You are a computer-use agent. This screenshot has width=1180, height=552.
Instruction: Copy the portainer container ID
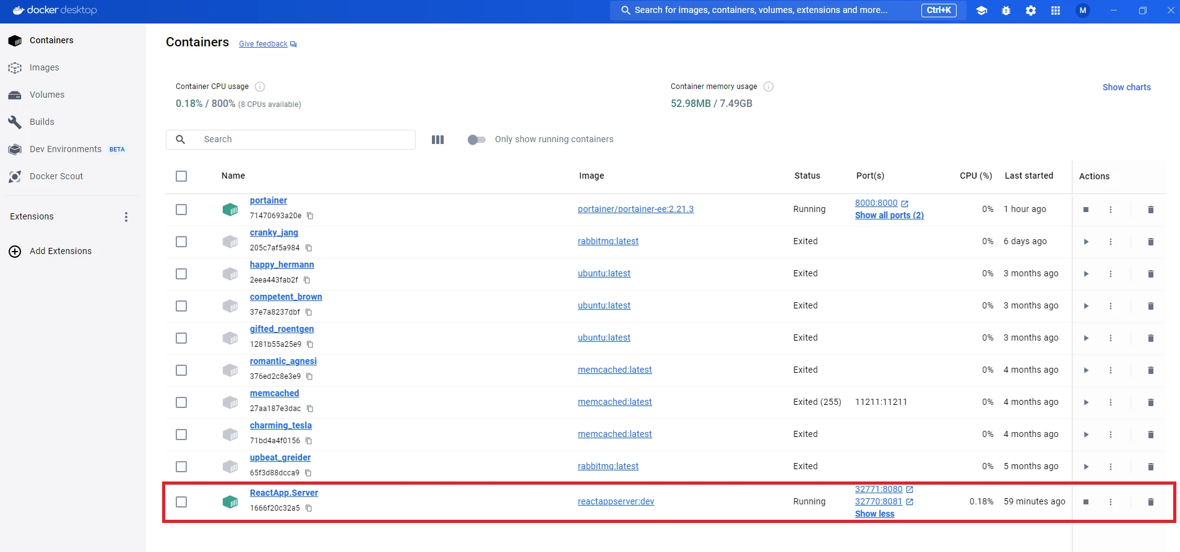pos(310,216)
